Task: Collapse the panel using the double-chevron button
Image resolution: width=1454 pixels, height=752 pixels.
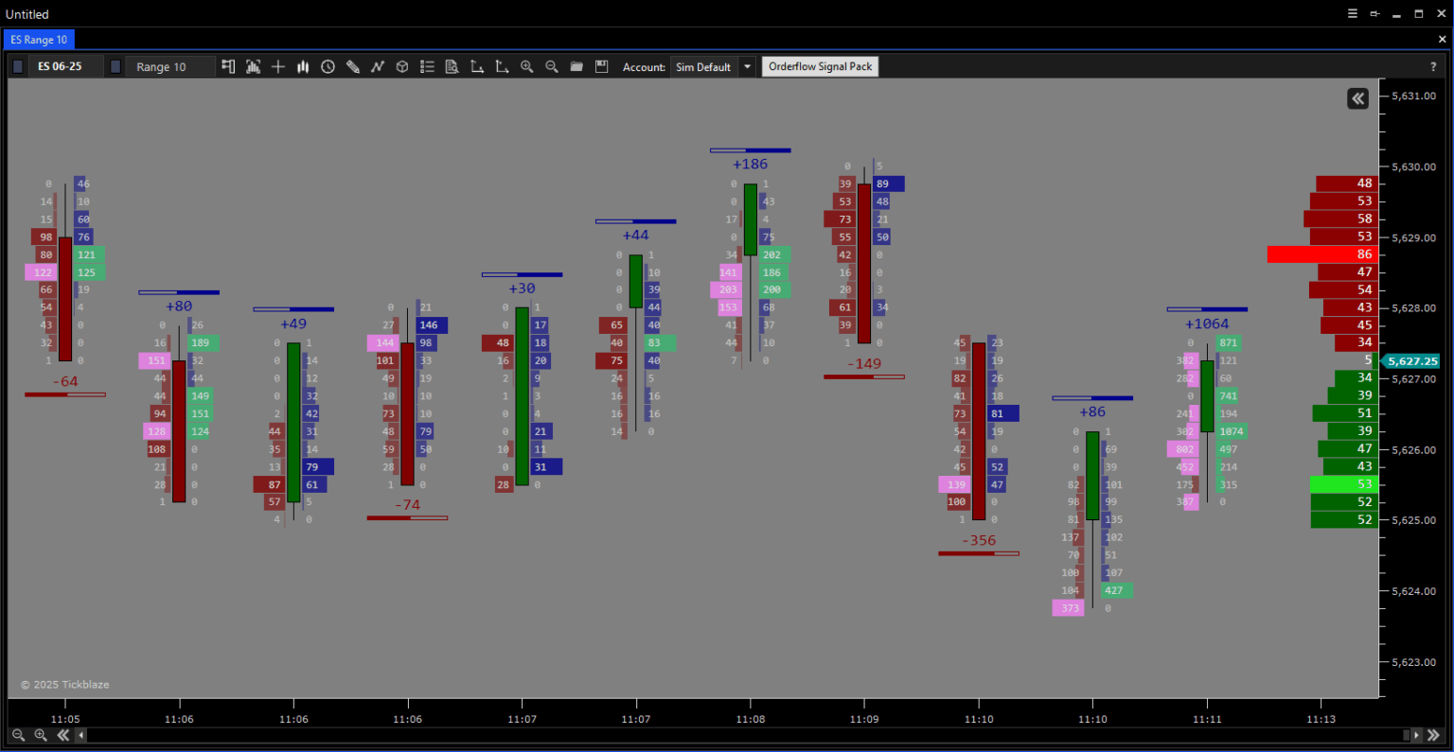Action: point(1357,98)
